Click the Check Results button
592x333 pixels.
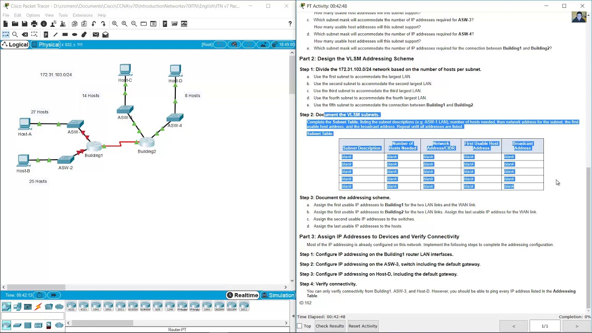[330, 326]
